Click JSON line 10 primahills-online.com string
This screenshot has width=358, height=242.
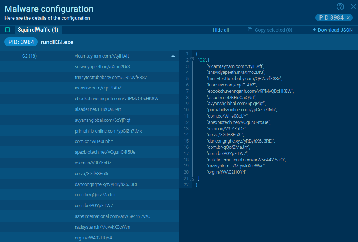click(242, 110)
